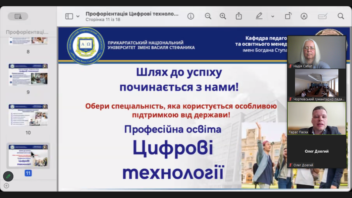The image size is (352, 198).
Task: Show the document info inspector
Action: (x=191, y=16)
